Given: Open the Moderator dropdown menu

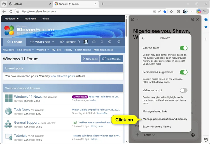Looking at the screenshot, I should (x=12, y=19).
